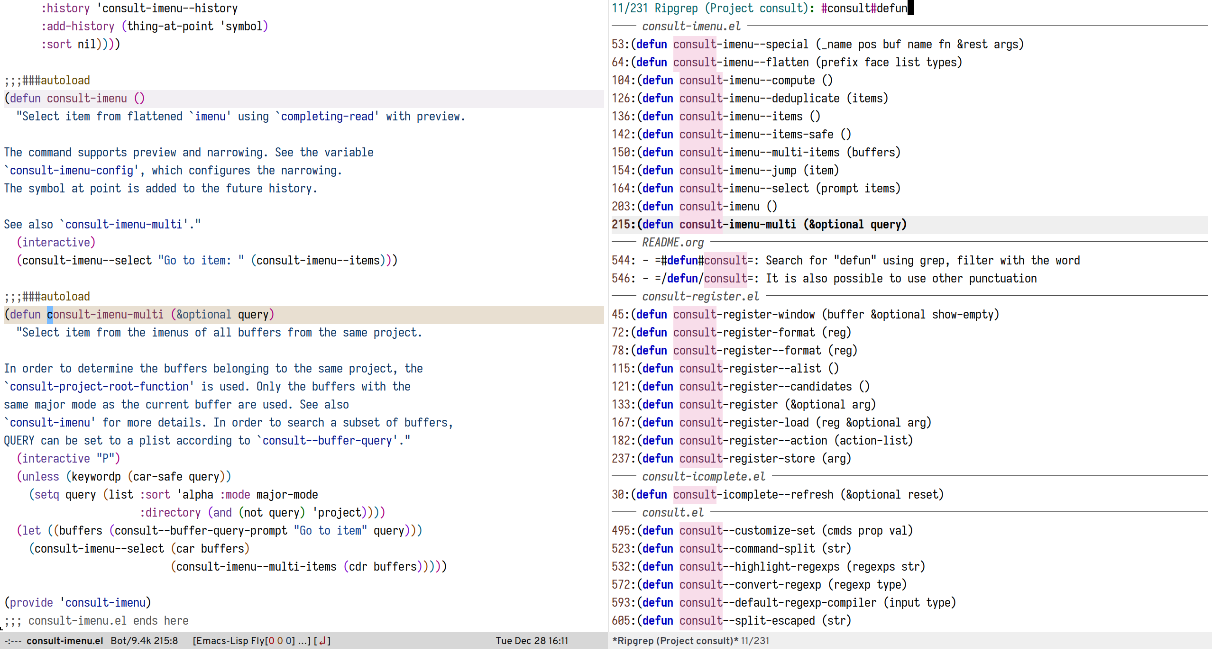This screenshot has height=664, width=1212.
Task: Select README result line 546
Action: tap(824, 278)
